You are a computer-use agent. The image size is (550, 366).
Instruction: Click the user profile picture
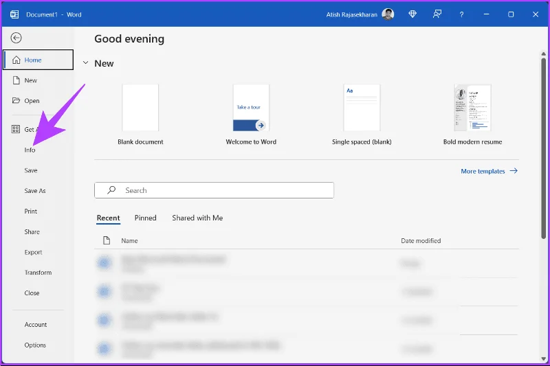point(388,14)
